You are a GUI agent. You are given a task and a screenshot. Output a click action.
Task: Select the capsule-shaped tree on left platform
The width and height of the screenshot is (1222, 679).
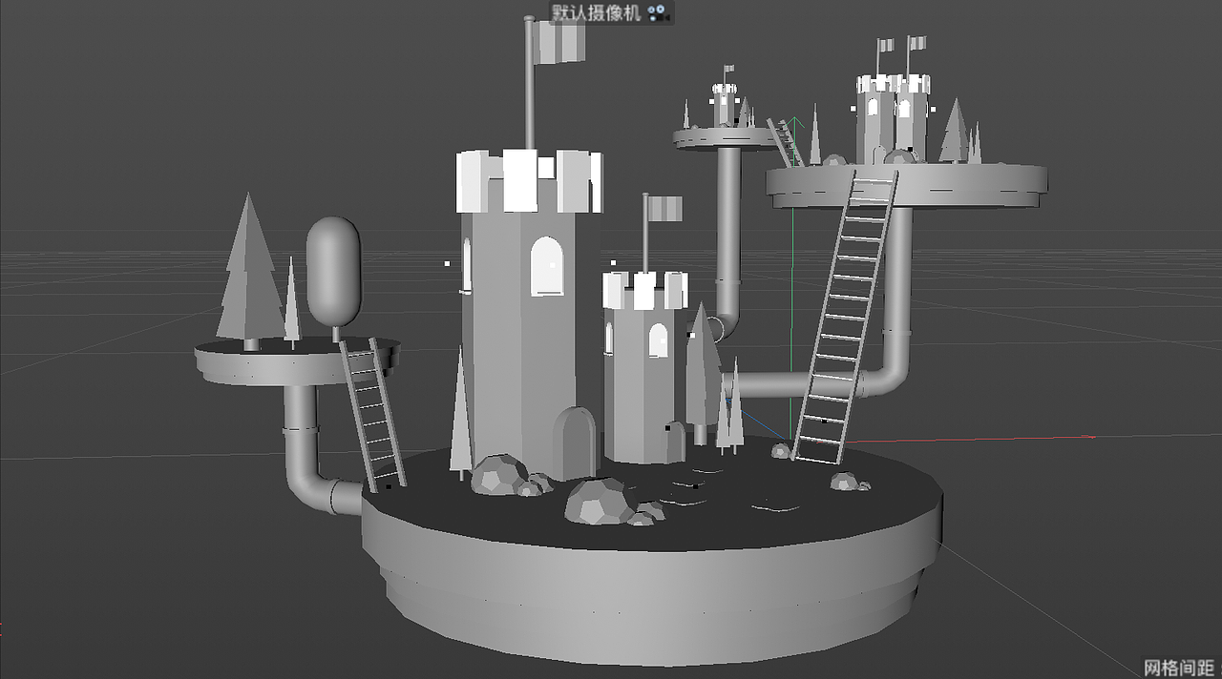coord(333,272)
